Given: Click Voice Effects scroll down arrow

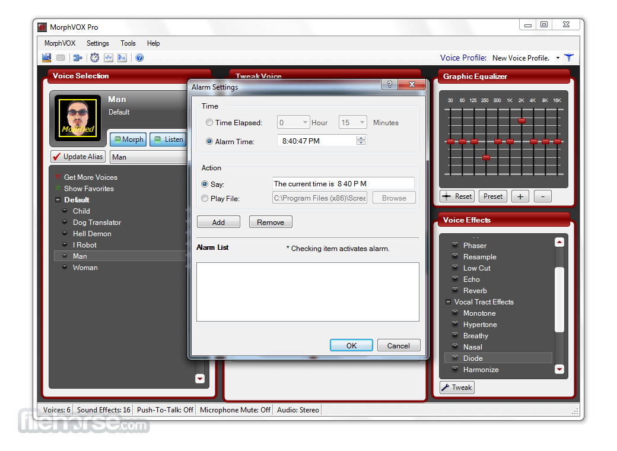Looking at the screenshot, I should tap(559, 369).
